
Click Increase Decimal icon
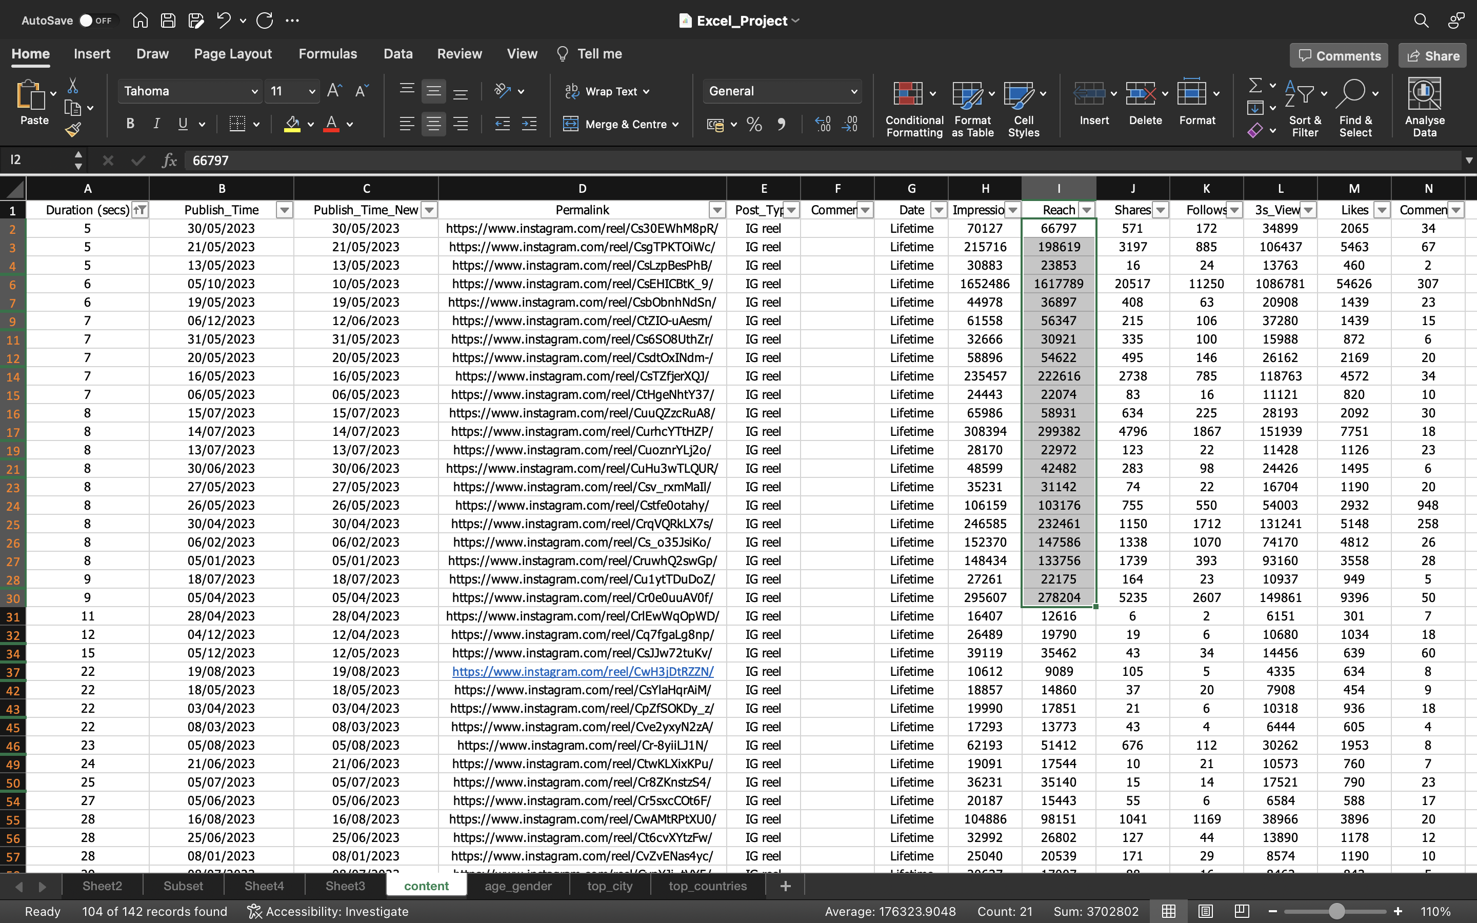[823, 125]
